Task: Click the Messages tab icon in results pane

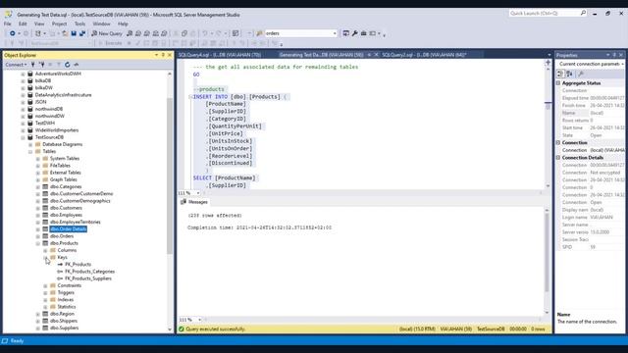Action: [183, 202]
